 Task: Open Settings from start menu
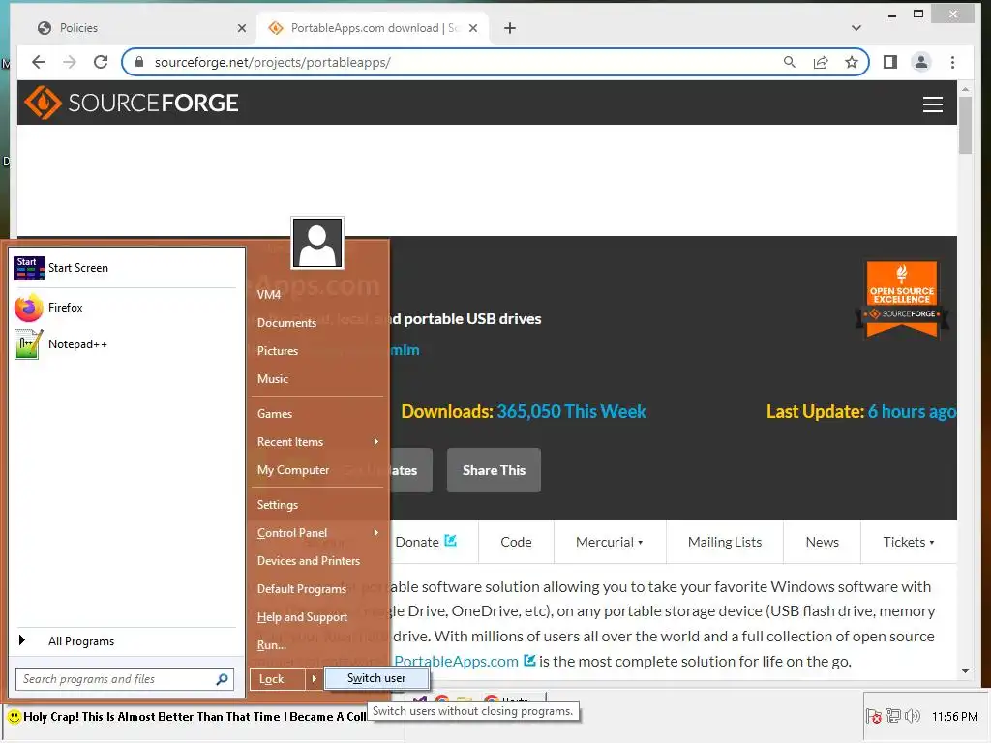pos(278,505)
